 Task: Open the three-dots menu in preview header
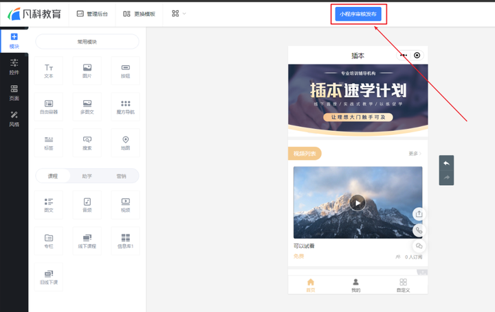404,56
